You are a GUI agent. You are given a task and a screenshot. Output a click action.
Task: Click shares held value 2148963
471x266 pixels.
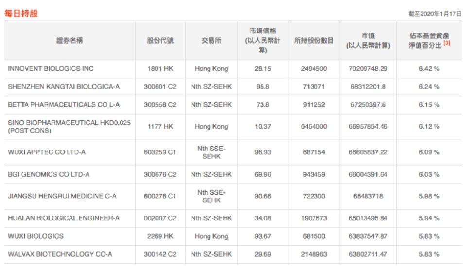click(x=314, y=254)
